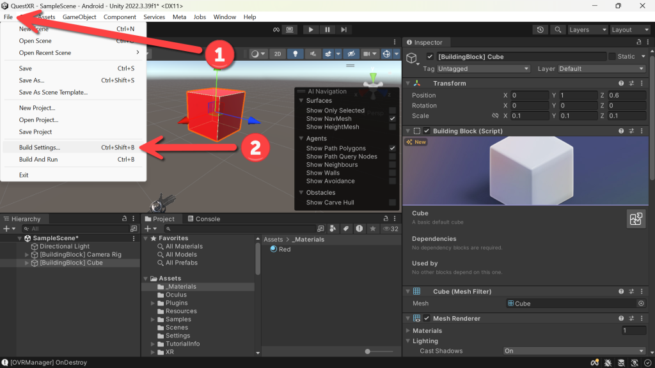Select the Project tab
This screenshot has height=368, width=655.
click(x=159, y=218)
